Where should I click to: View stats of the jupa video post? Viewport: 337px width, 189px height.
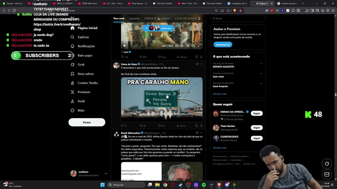click(182, 57)
